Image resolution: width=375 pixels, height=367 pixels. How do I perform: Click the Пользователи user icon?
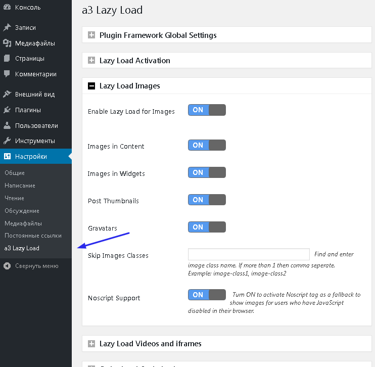tap(7, 125)
